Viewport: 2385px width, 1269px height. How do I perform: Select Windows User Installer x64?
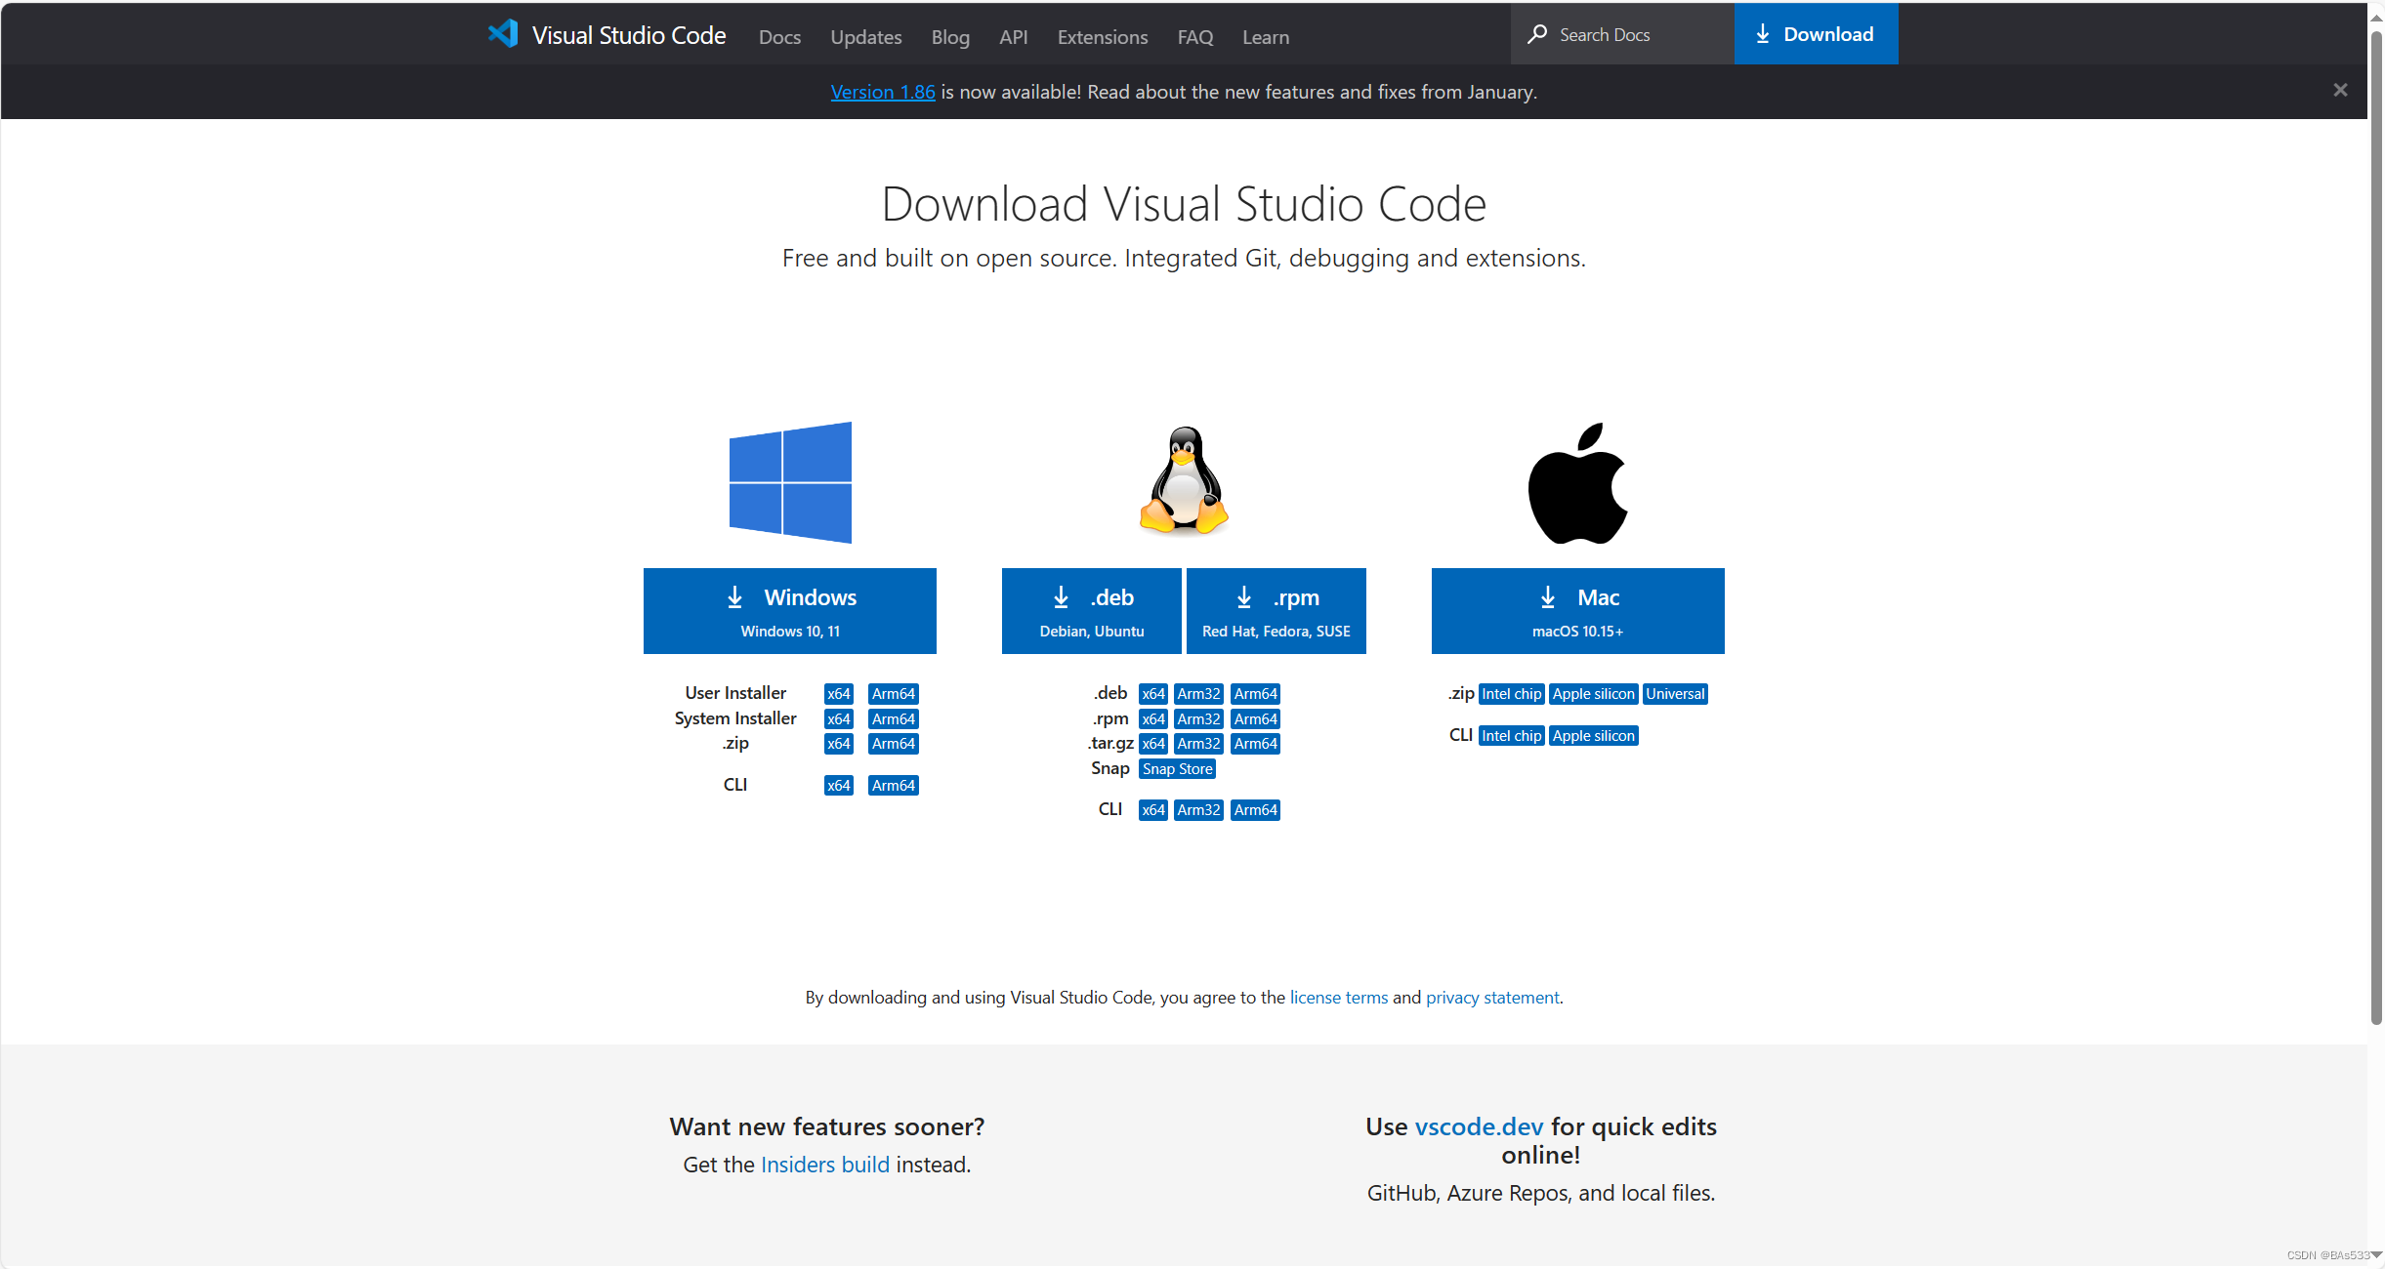click(838, 694)
